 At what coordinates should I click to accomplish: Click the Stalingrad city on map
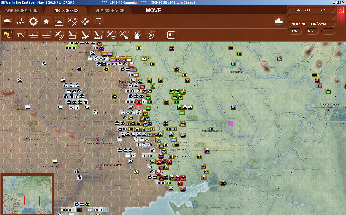pyautogui.click(x=330, y=104)
